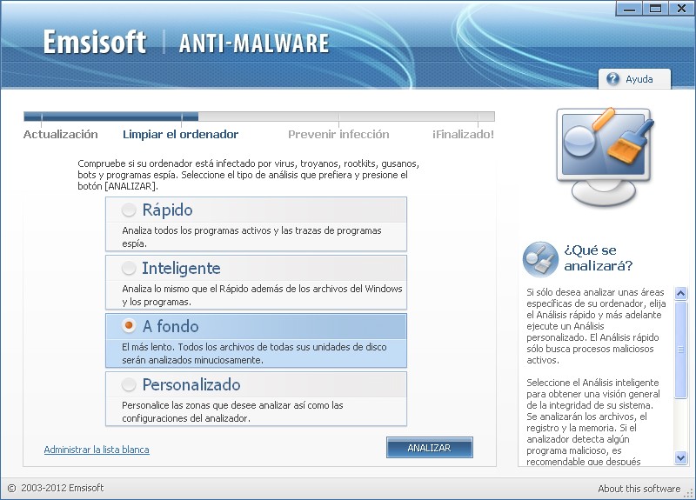Close the Emsisoft Anti-Malware window
Image resolution: width=696 pixels, height=500 pixels.
(681, 9)
